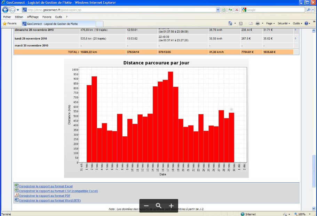Open the Favoris star button

point(10,23)
